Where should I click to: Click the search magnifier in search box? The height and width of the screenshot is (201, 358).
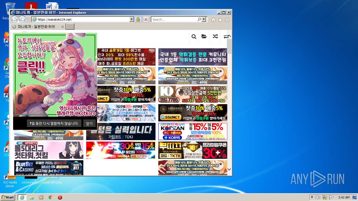point(199,20)
